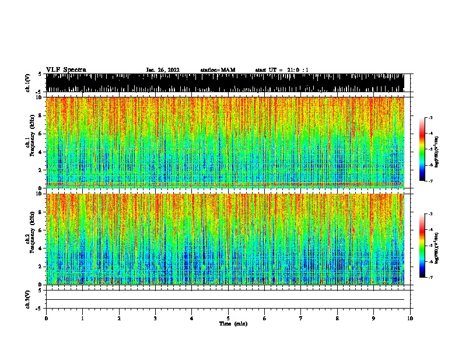Click the "-3" label on ch.1 colorbar
Screen dimensions: 462x357
(430, 117)
